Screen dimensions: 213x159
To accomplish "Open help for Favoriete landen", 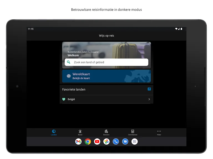I will (x=149, y=89).
